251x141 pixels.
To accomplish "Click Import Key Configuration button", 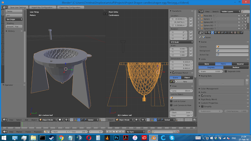I will (x=43, y=7).
